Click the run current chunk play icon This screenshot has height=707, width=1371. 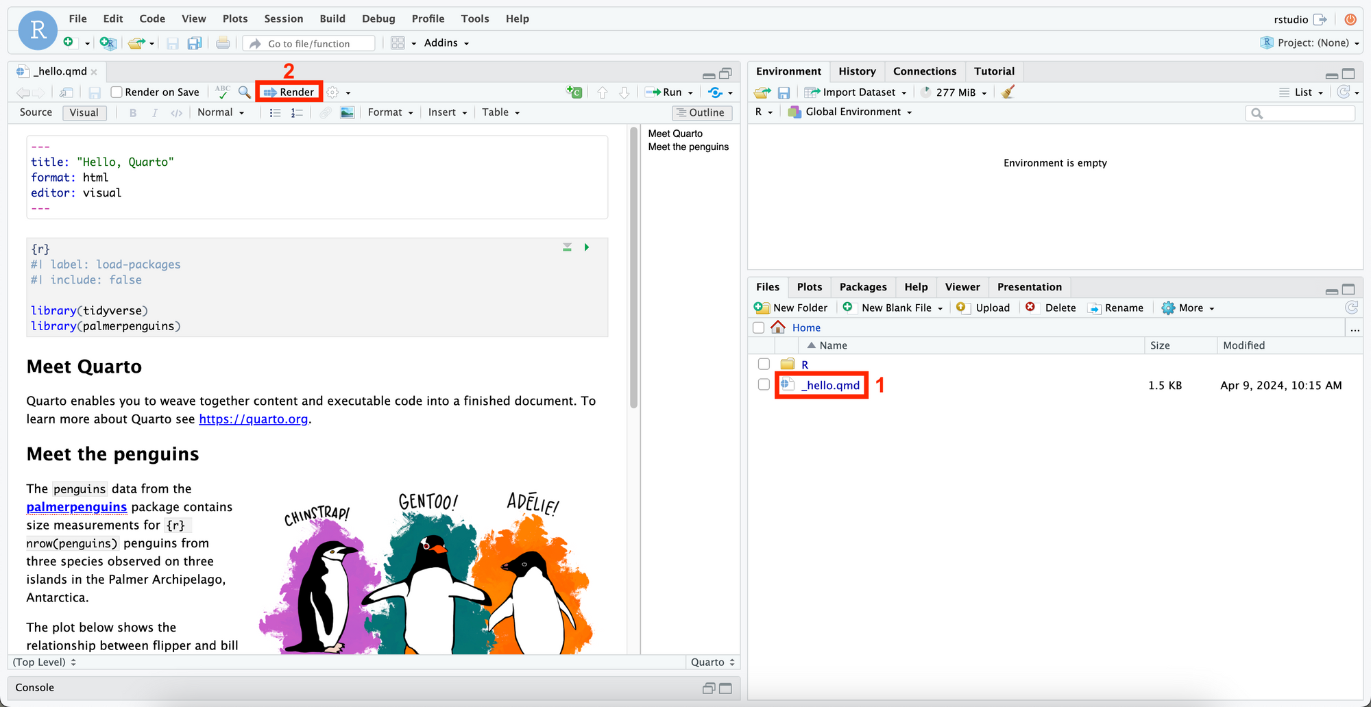pyautogui.click(x=587, y=247)
